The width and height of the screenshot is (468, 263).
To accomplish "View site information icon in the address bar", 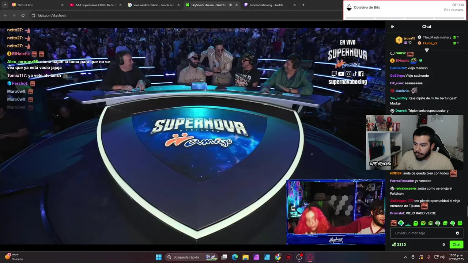I will pyautogui.click(x=33, y=15).
